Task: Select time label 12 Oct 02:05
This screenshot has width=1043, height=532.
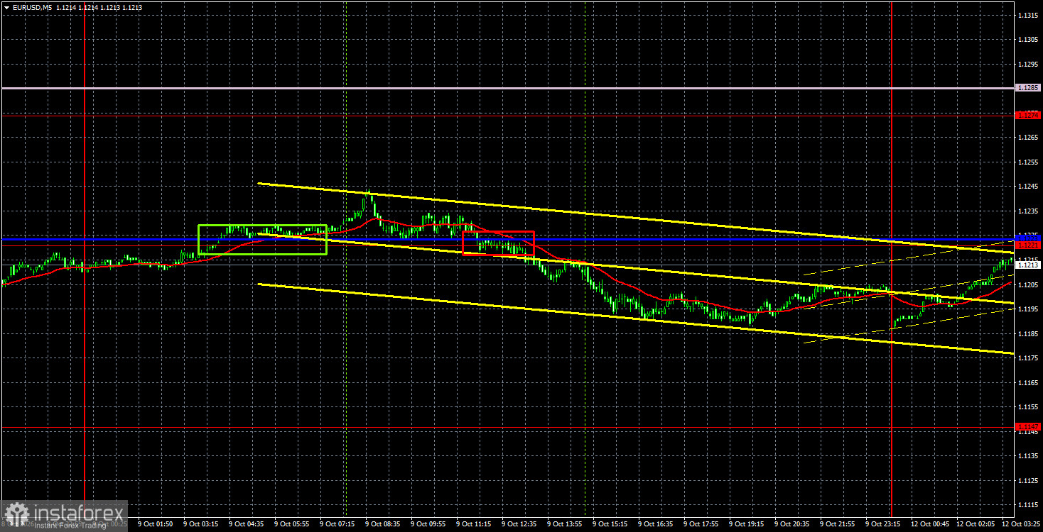Action: 974,524
